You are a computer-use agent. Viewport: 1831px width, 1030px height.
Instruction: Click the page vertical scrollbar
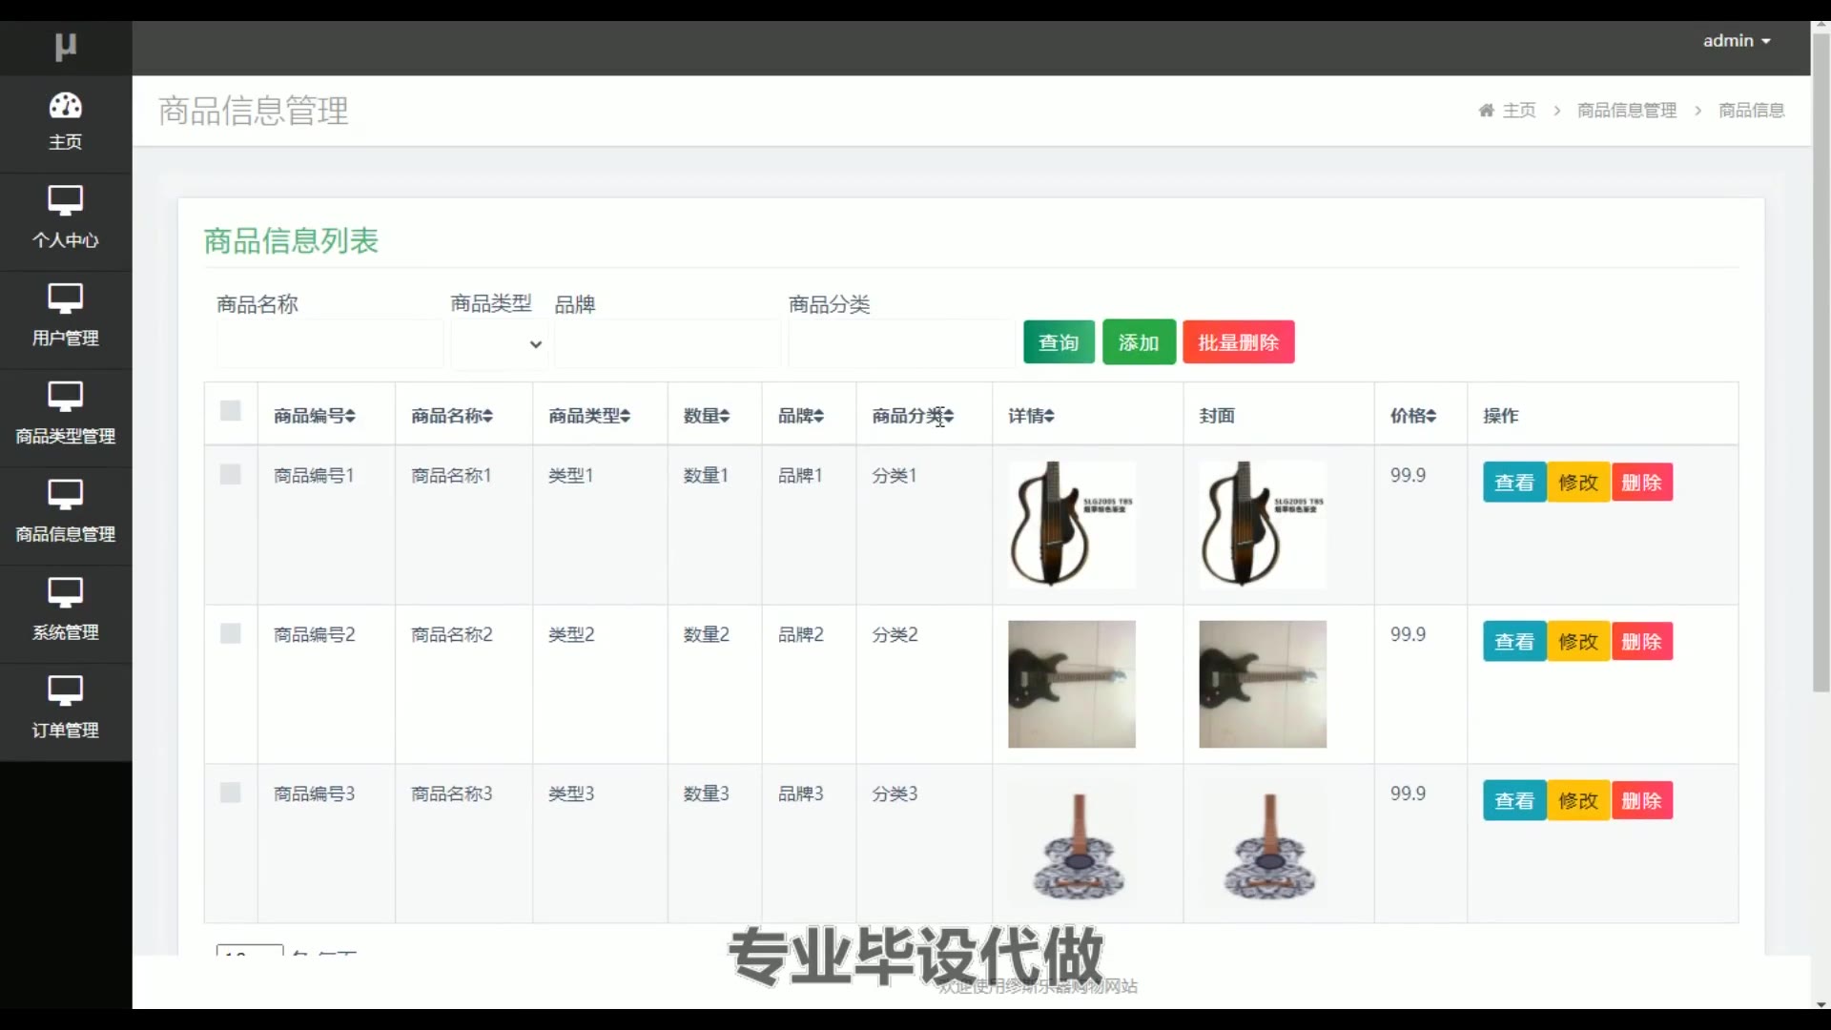click(1821, 362)
